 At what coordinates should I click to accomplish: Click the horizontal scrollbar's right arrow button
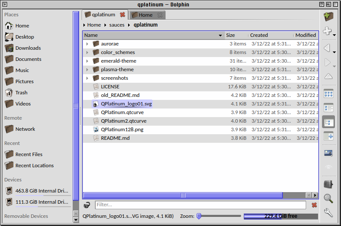click(315, 196)
